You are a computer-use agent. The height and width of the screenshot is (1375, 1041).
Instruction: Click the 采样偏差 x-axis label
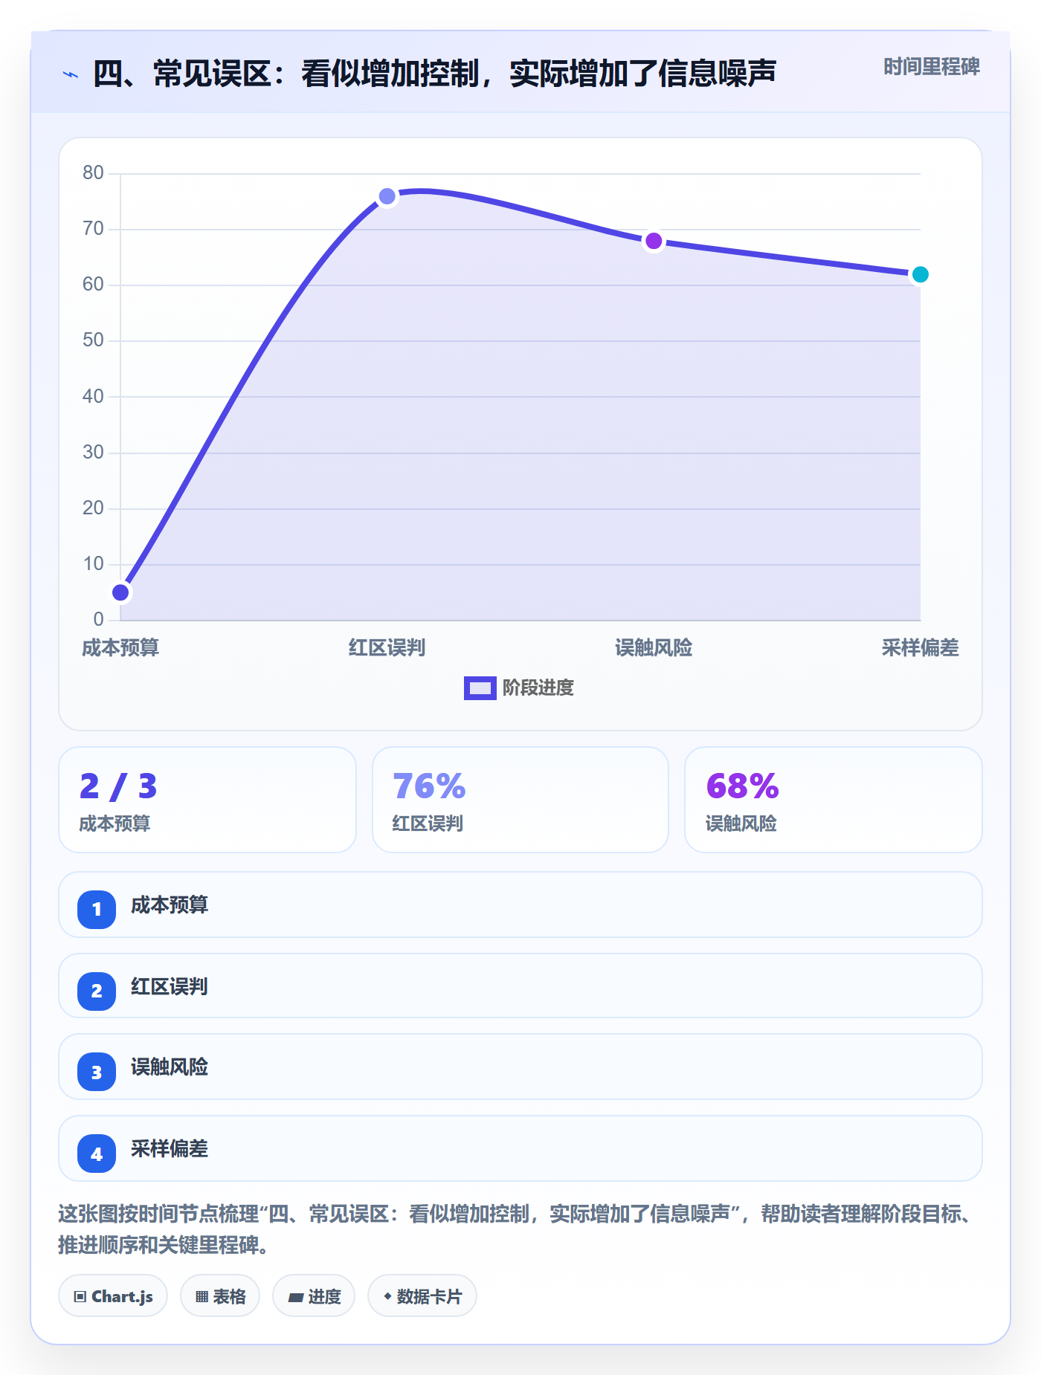920,648
